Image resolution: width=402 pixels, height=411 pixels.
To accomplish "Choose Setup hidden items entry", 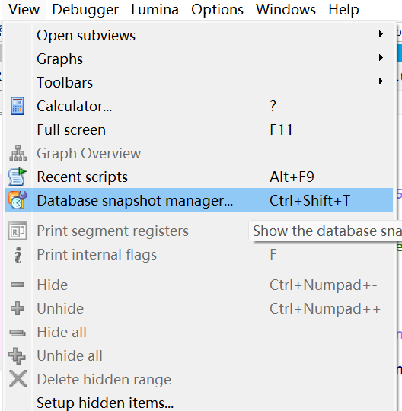I will click(x=199, y=403).
